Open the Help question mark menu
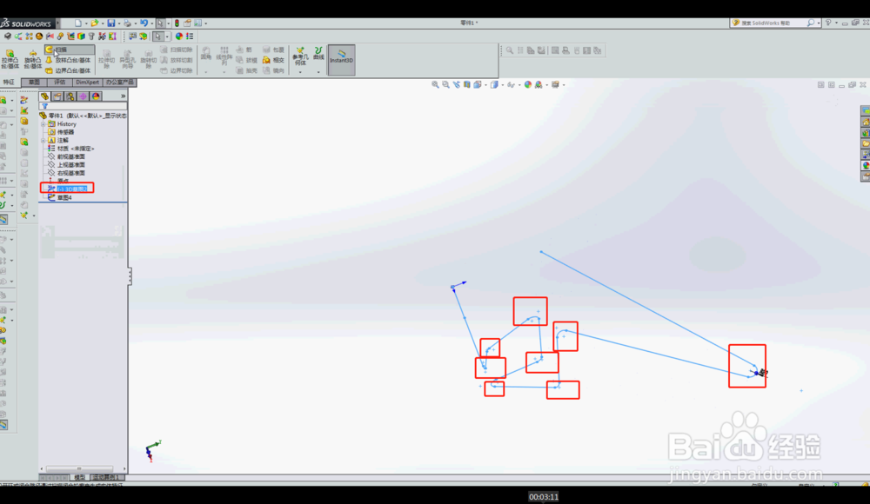This screenshot has width=870, height=504. click(828, 23)
